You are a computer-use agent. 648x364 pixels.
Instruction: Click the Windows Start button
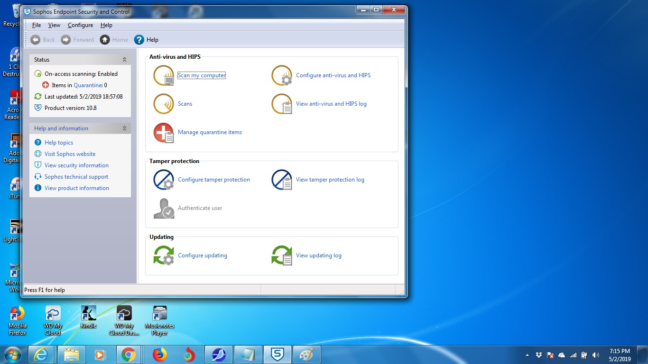12,355
